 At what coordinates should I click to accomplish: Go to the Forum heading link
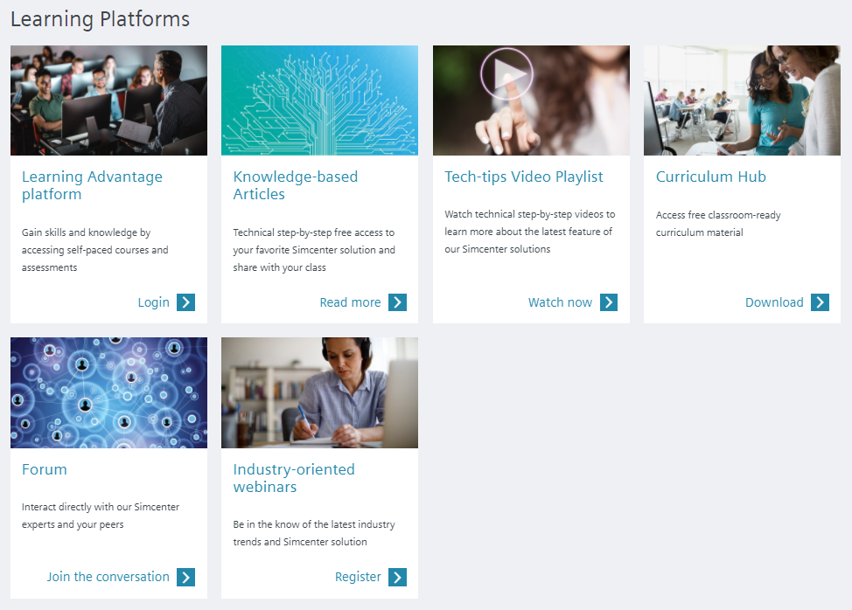point(45,469)
